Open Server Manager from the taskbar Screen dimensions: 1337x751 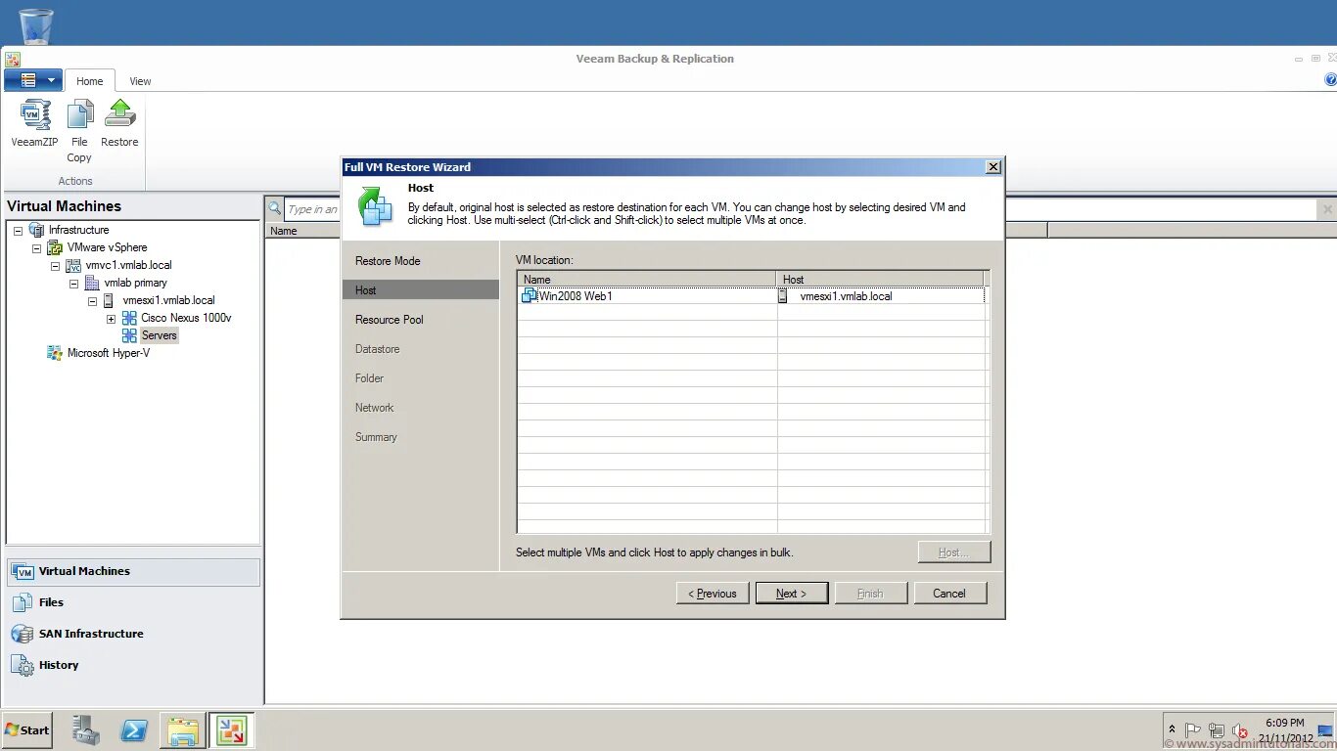tap(85, 729)
